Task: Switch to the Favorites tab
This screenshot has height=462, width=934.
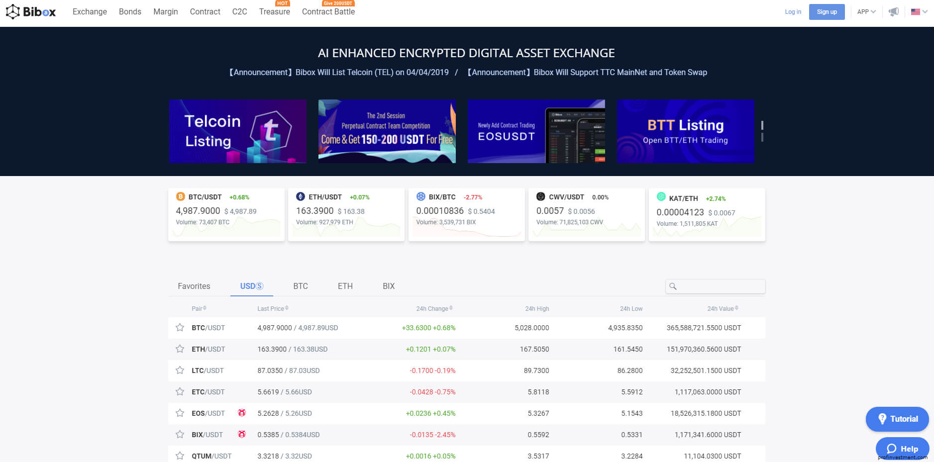Action: (x=194, y=286)
